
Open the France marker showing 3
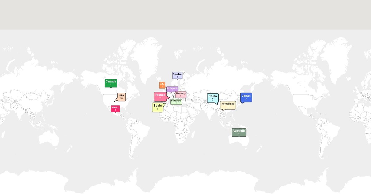pos(160,96)
